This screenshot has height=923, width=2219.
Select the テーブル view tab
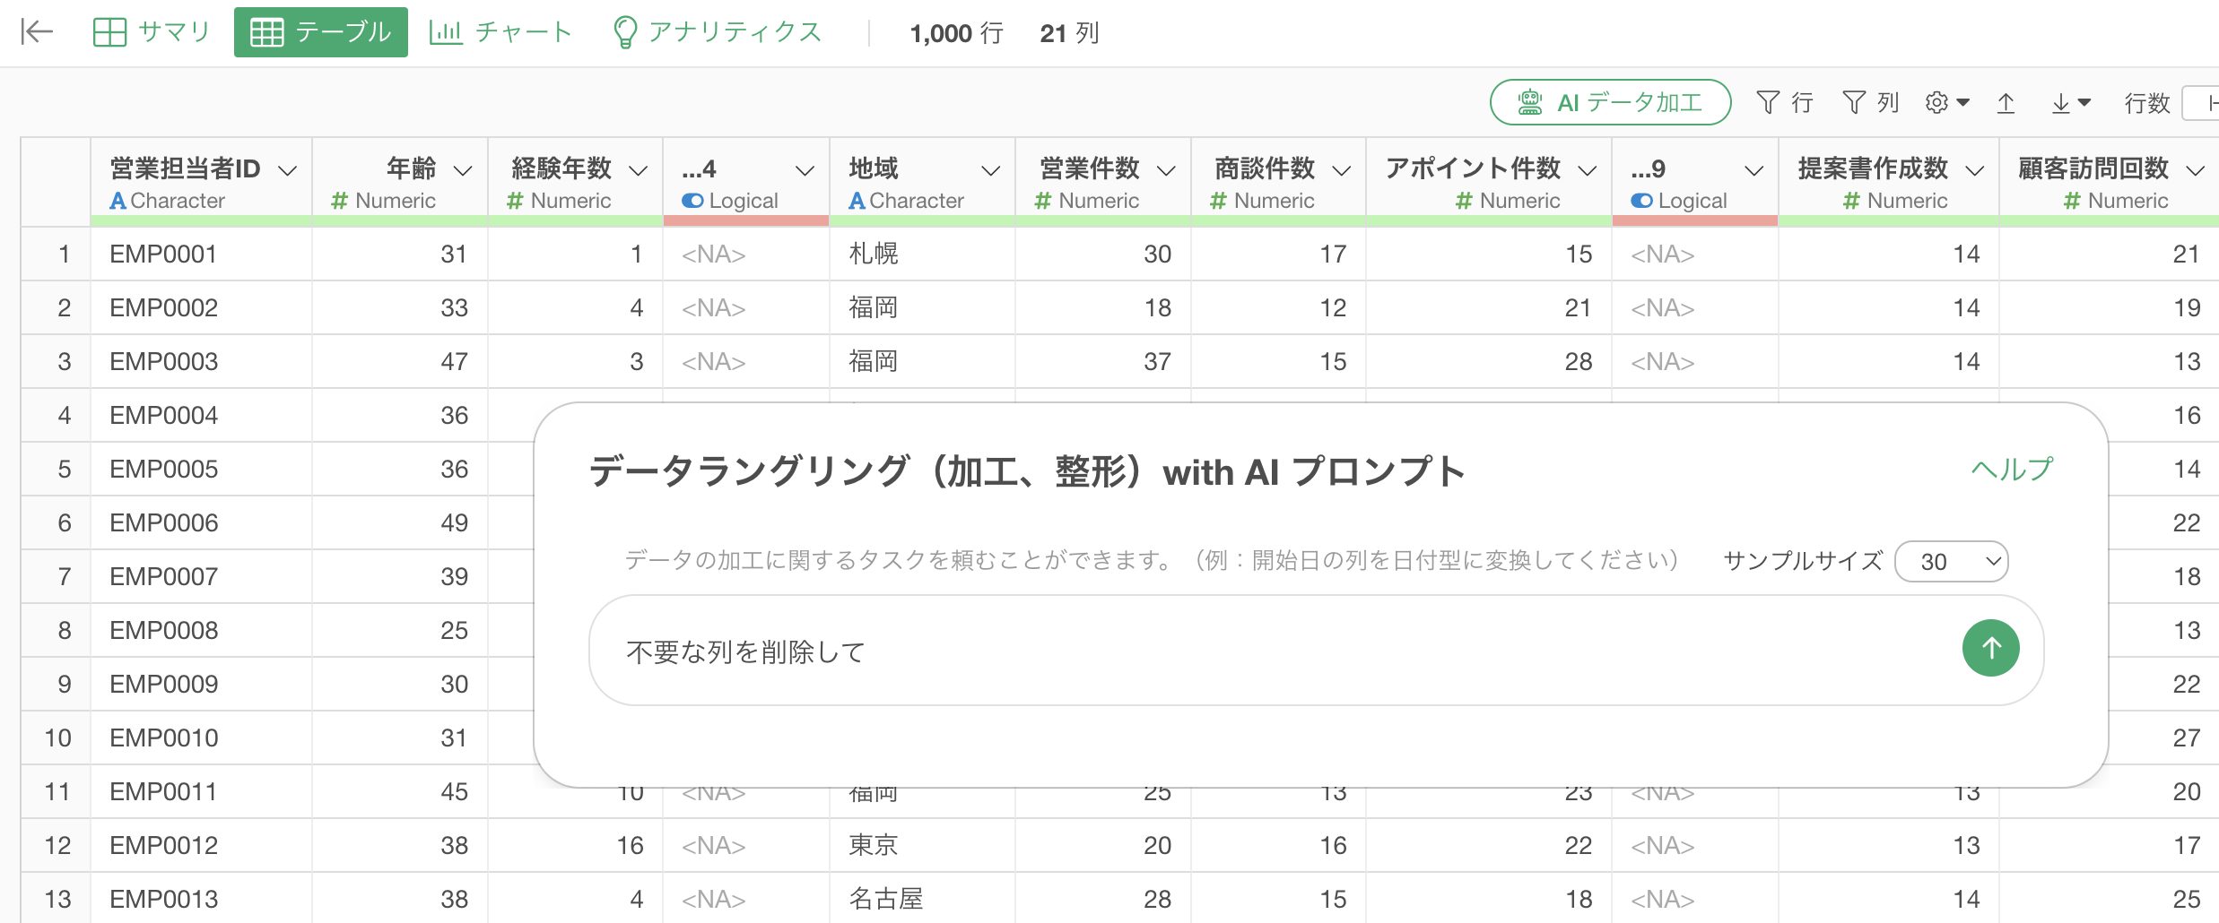coord(321,32)
